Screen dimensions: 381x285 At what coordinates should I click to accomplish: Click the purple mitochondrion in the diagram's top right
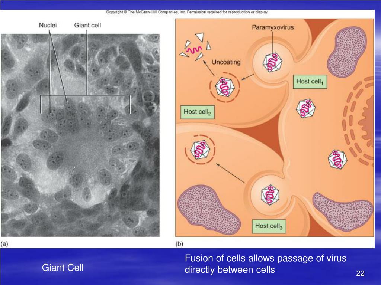[x=347, y=52]
